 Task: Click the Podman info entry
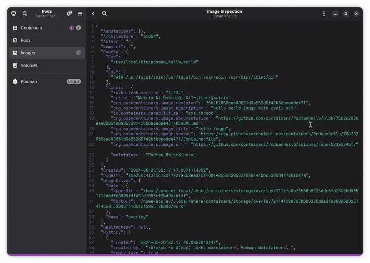pos(47,81)
